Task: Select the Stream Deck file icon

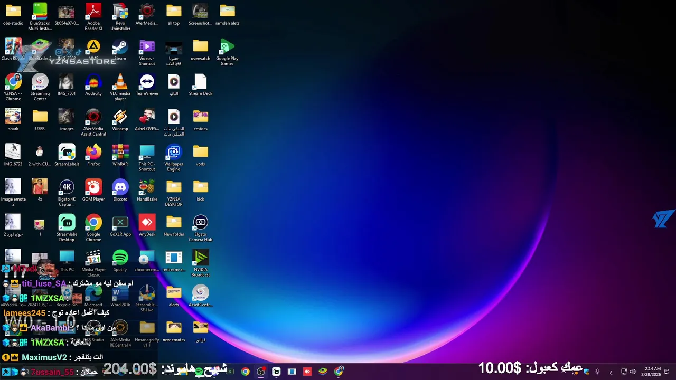Action: coord(201,85)
